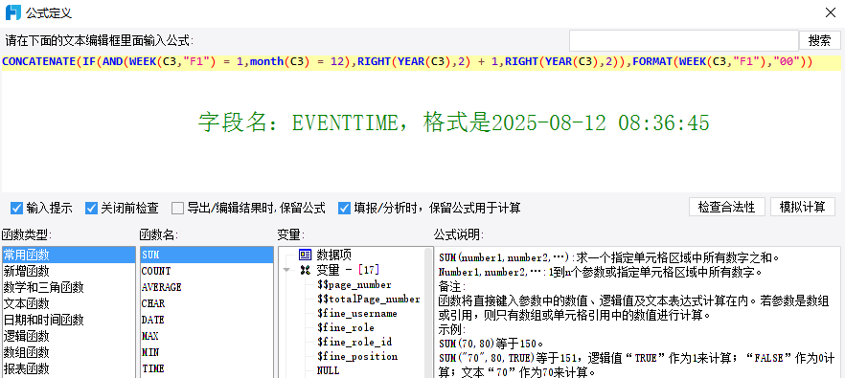
Task: Select 常用函数 function type
Action: point(68,255)
